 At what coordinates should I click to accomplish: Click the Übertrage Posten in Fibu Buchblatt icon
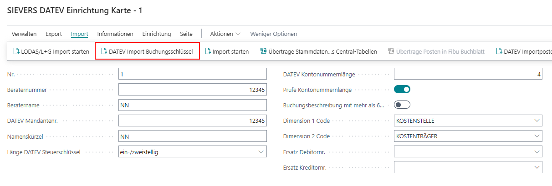point(391,51)
